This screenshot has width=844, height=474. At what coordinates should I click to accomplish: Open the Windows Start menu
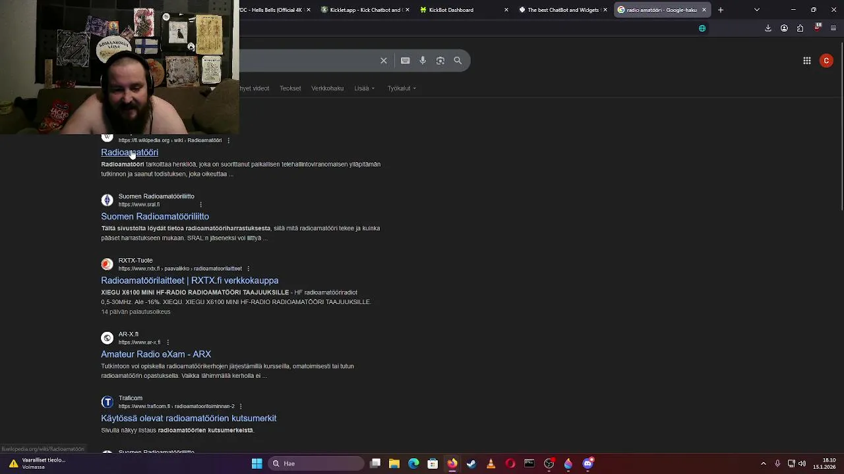click(x=256, y=463)
